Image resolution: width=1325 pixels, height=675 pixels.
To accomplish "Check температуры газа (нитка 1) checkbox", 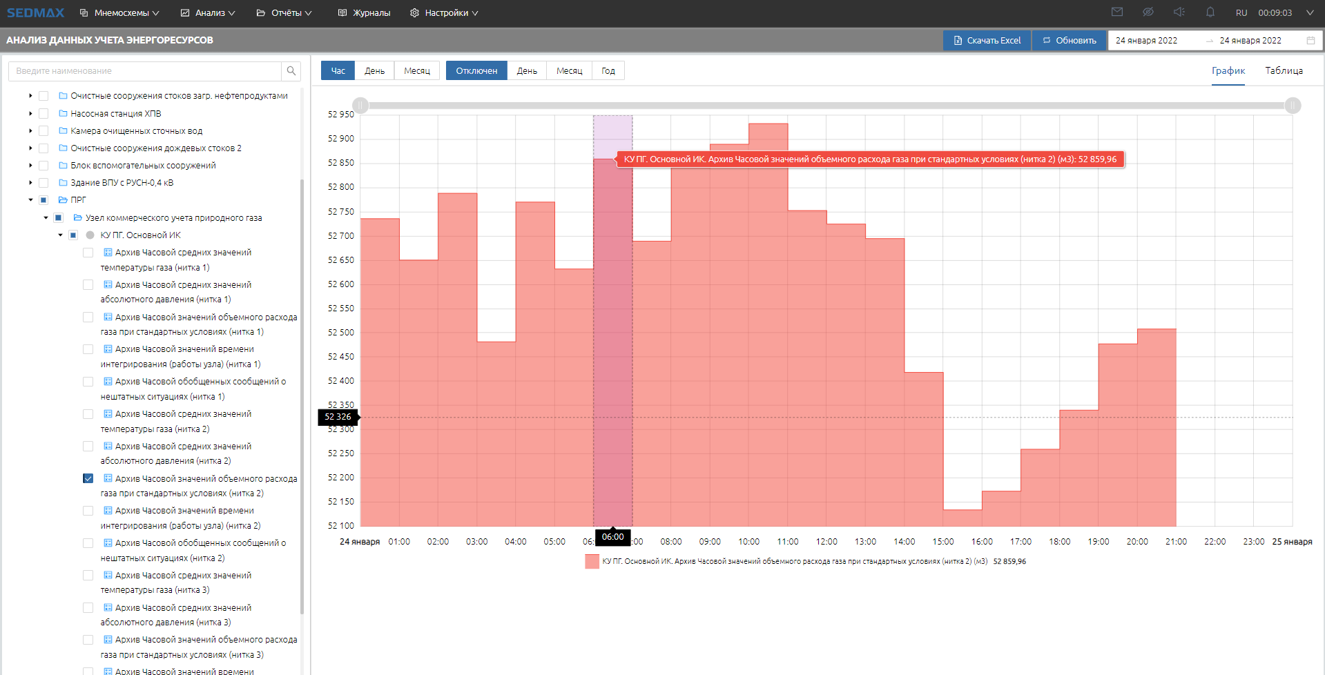I will pyautogui.click(x=88, y=253).
